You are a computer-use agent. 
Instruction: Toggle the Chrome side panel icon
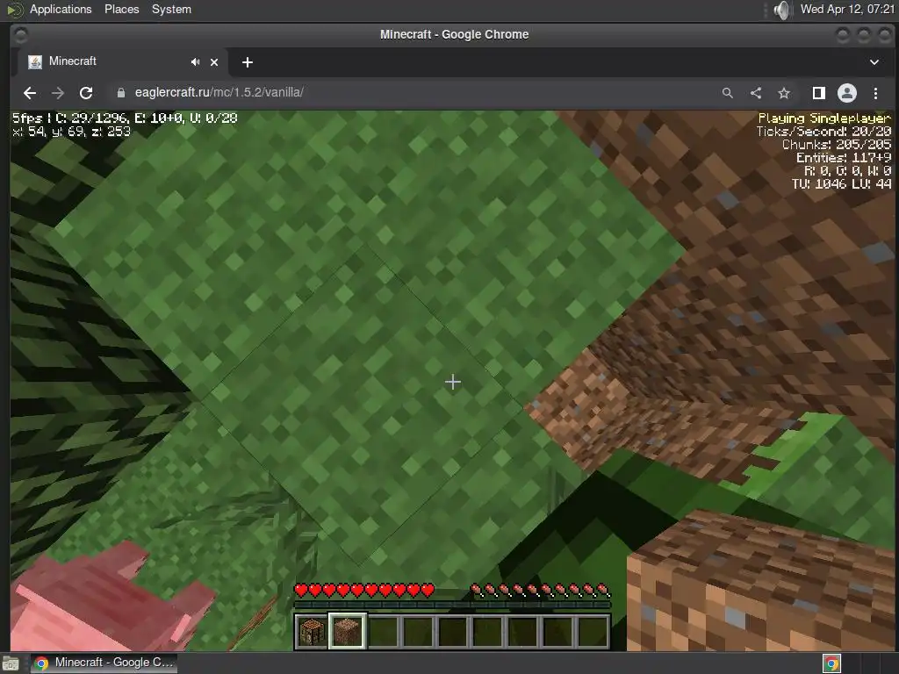point(819,93)
